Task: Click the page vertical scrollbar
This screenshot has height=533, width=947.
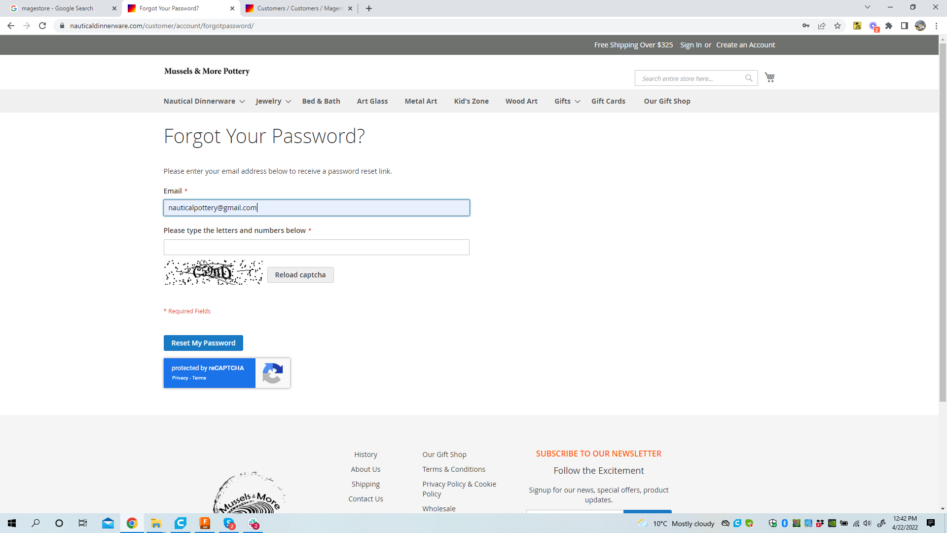Action: click(943, 222)
